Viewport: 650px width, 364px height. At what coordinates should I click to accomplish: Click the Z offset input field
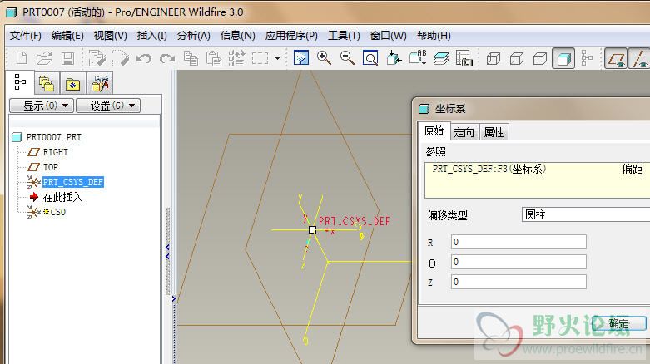coord(519,282)
